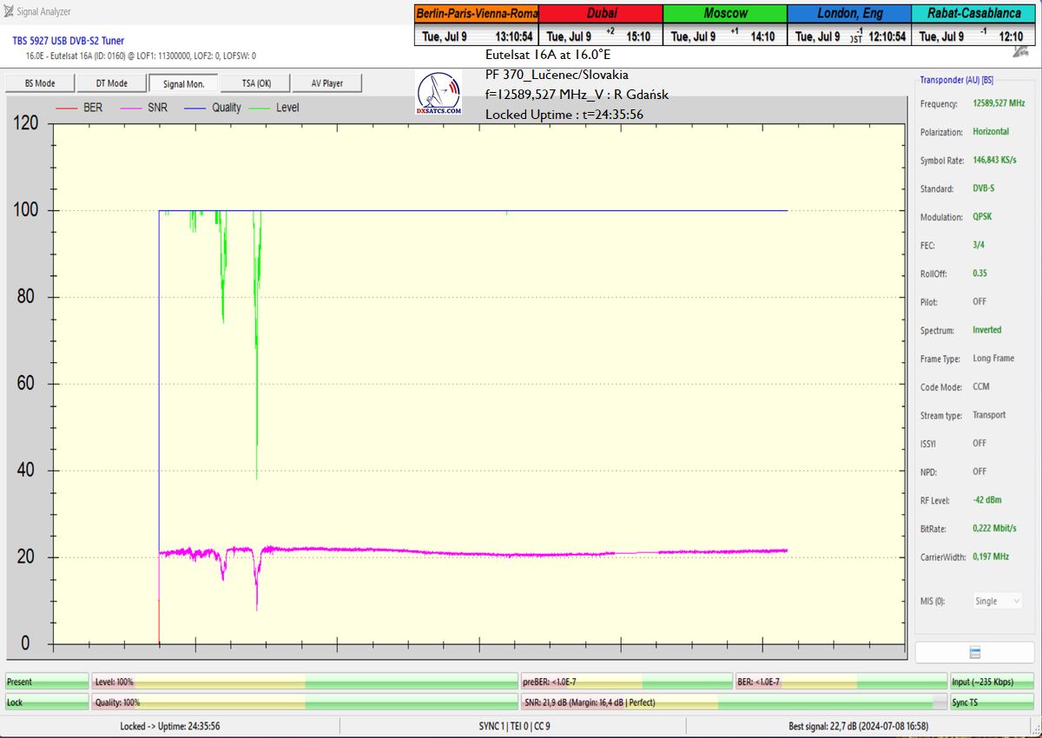
Task: Click the magenta SNR legend line
Action: coord(131,108)
